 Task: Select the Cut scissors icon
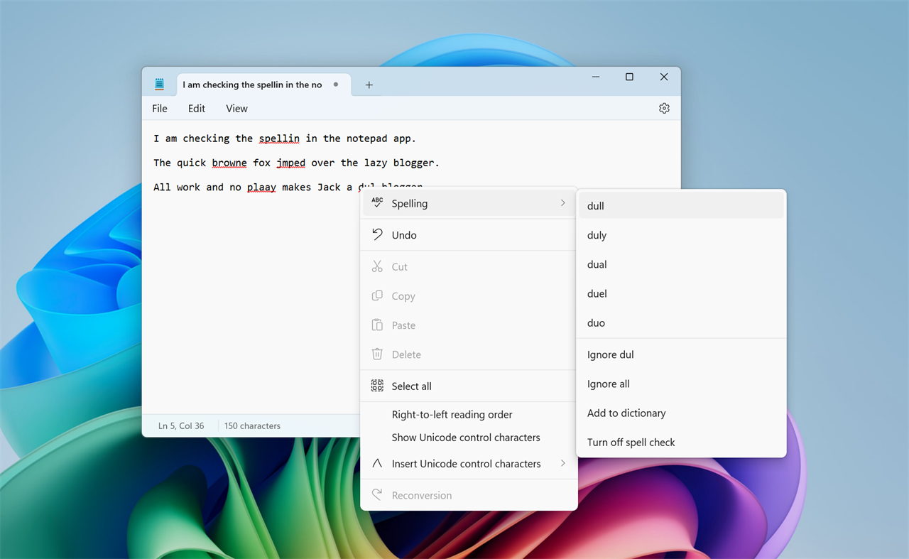click(x=376, y=266)
